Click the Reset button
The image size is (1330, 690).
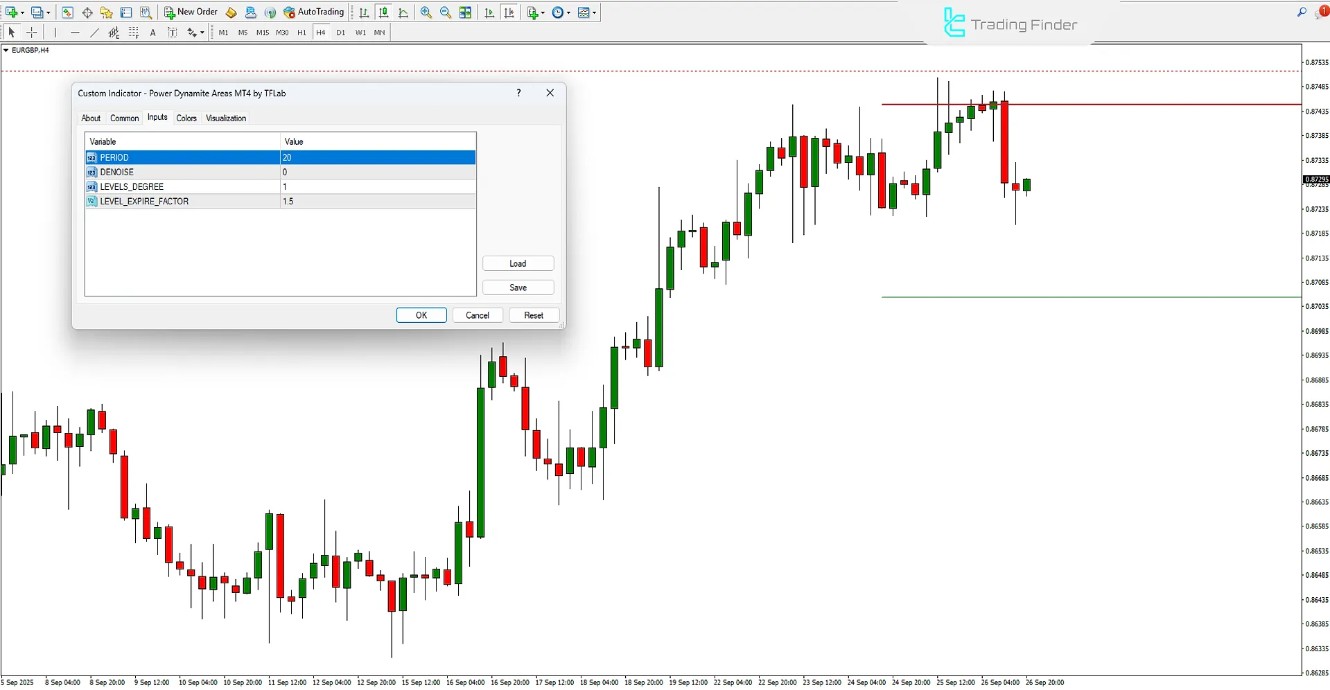pyautogui.click(x=533, y=315)
